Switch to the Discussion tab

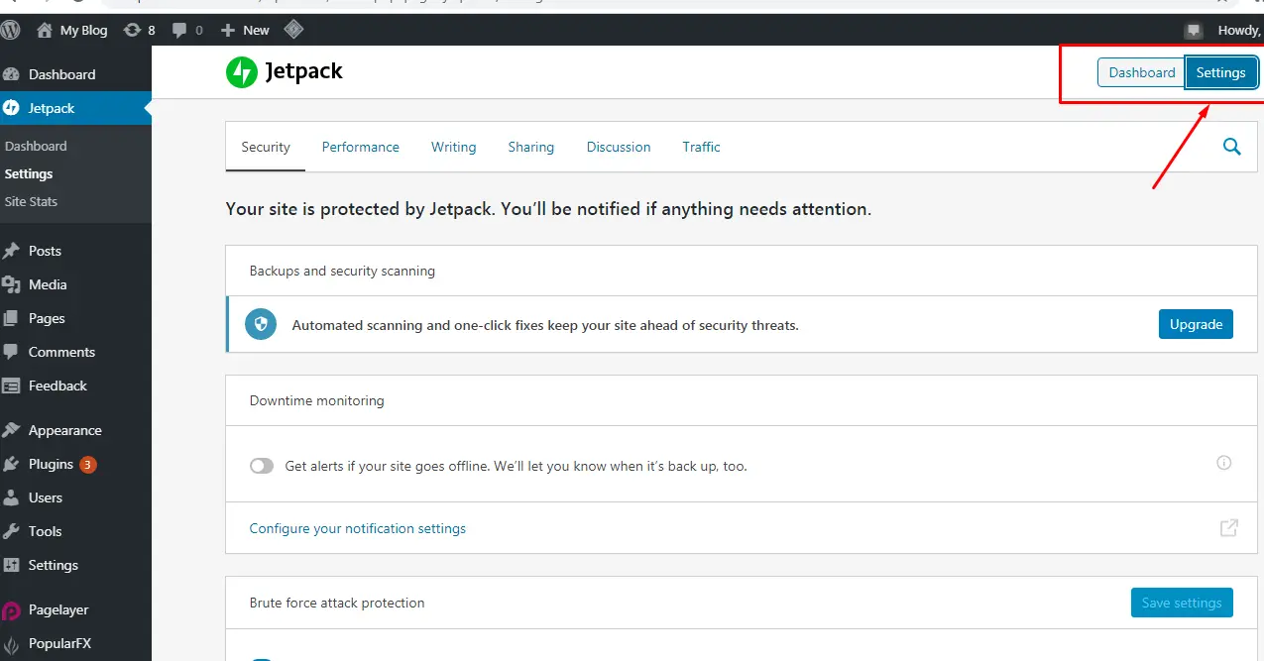click(x=619, y=147)
